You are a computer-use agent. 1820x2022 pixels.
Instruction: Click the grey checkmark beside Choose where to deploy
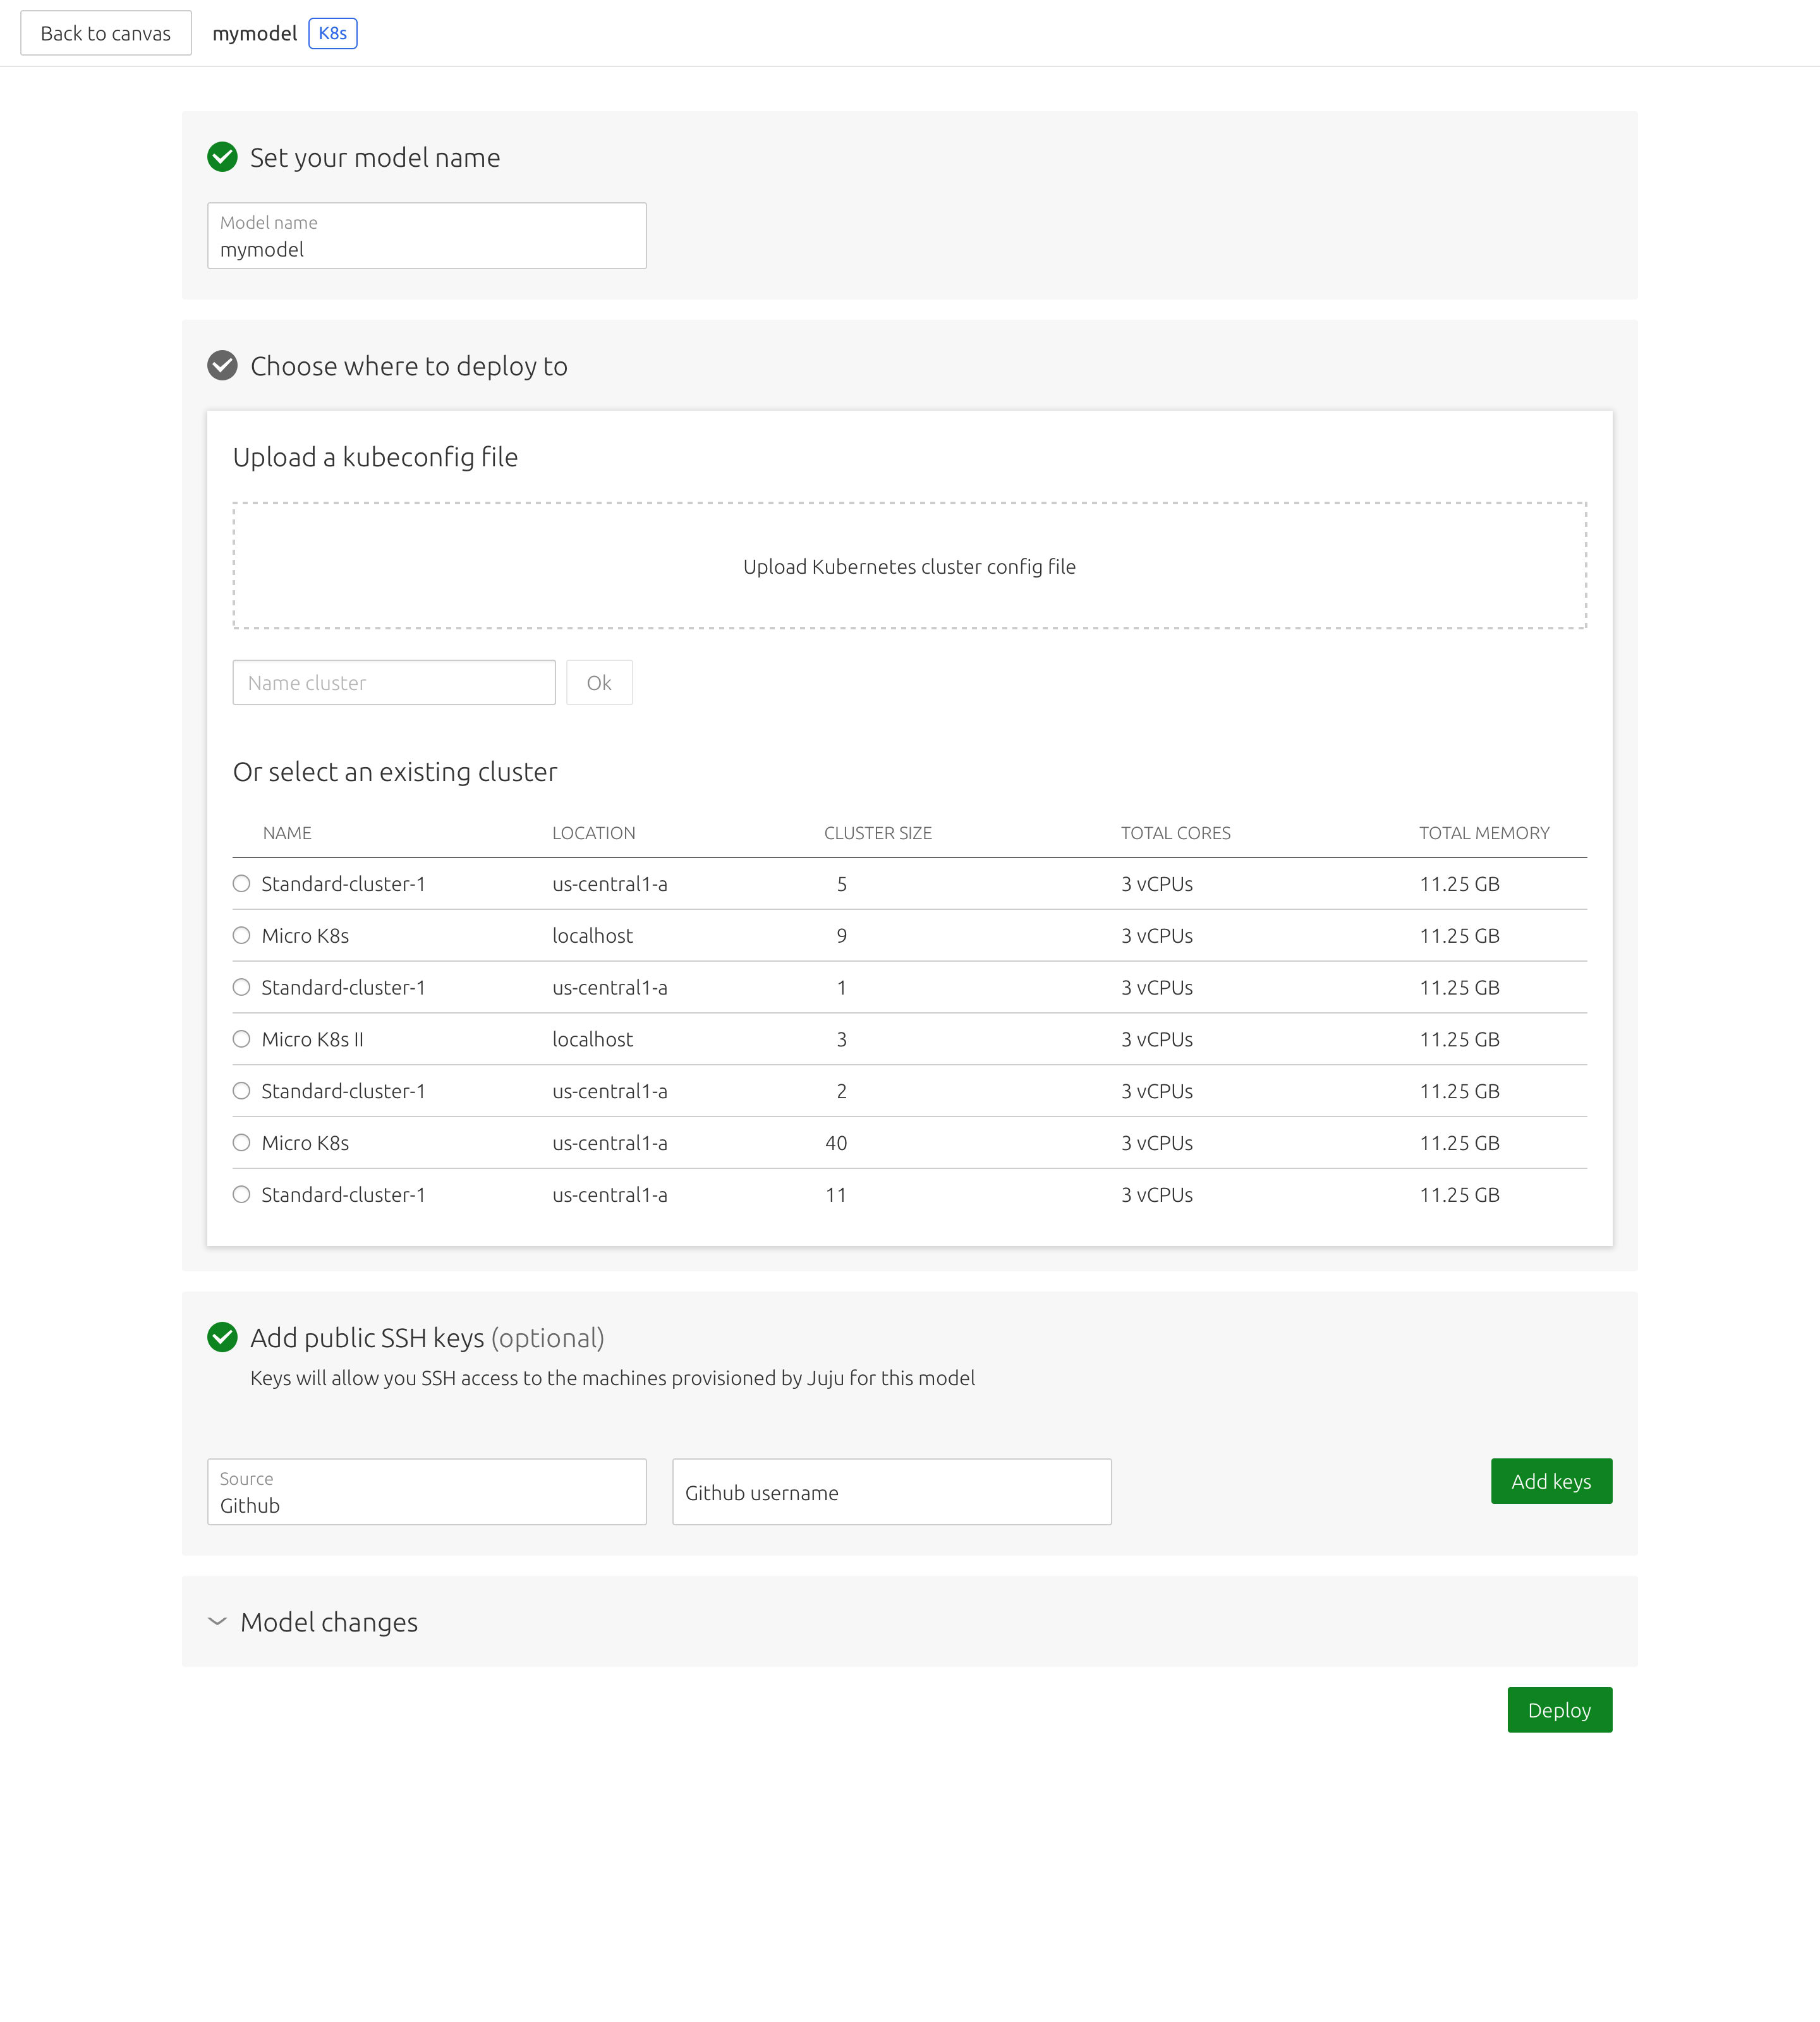click(x=222, y=366)
